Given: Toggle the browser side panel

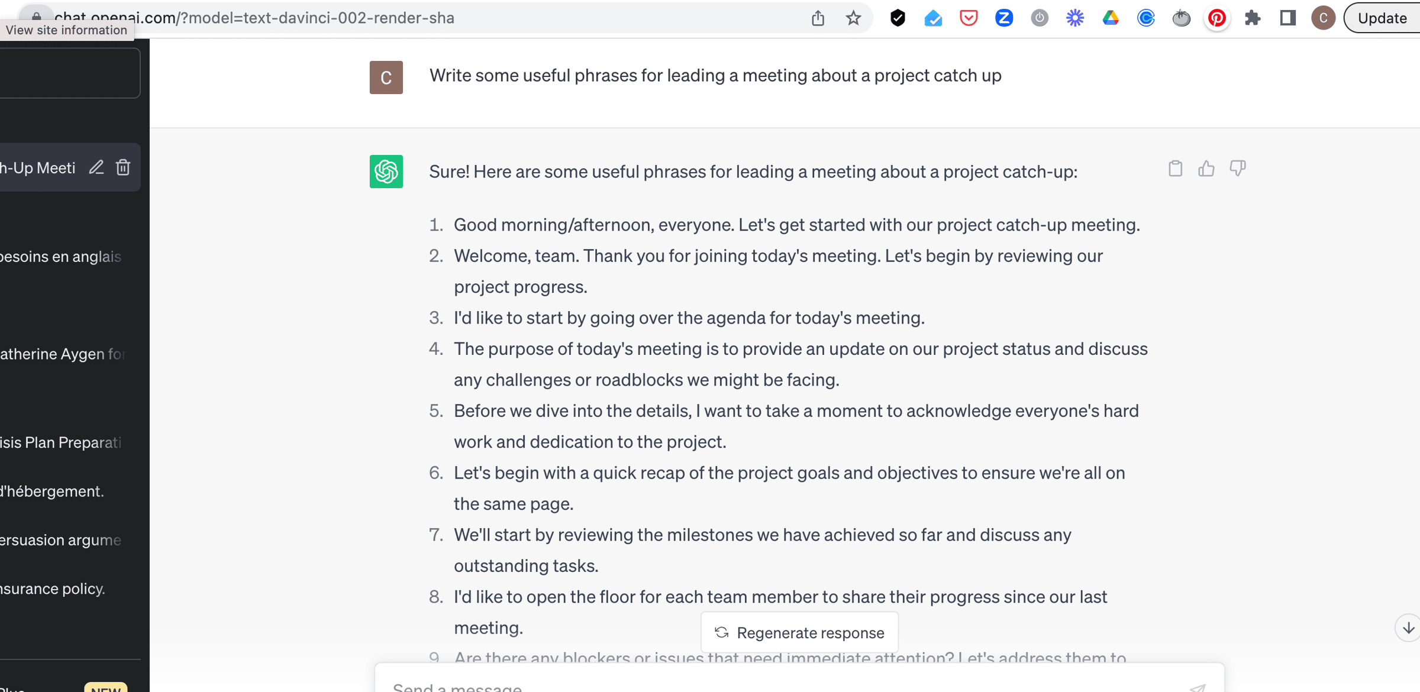Looking at the screenshot, I should [x=1288, y=18].
